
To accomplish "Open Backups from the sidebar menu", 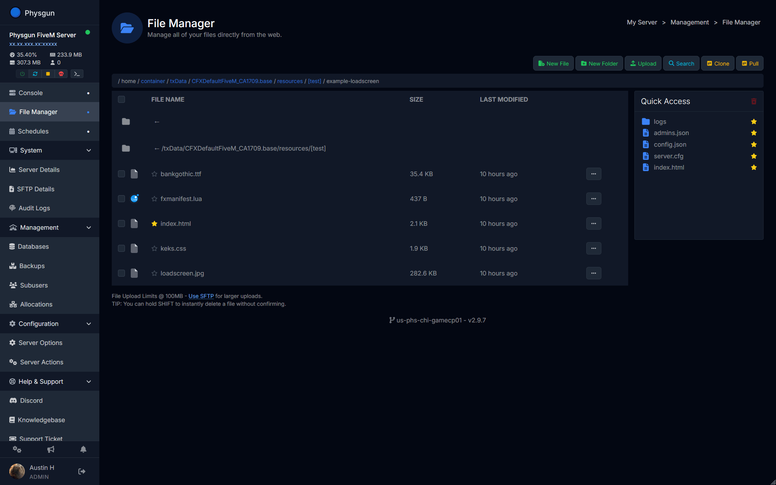I will [32, 266].
